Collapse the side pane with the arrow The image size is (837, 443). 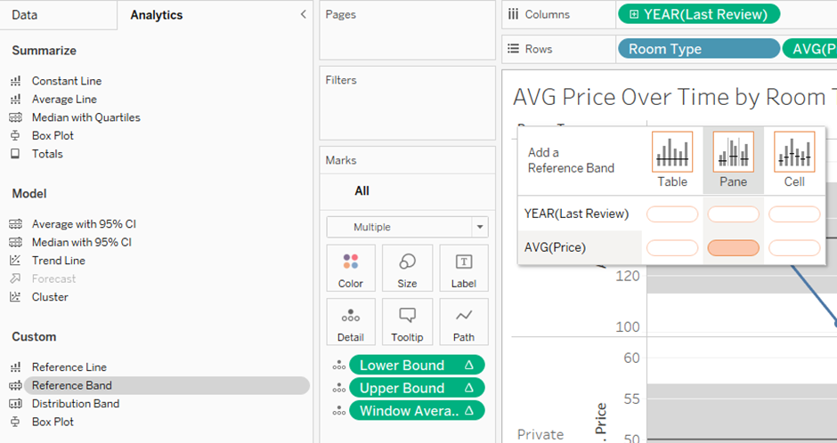pos(303,14)
